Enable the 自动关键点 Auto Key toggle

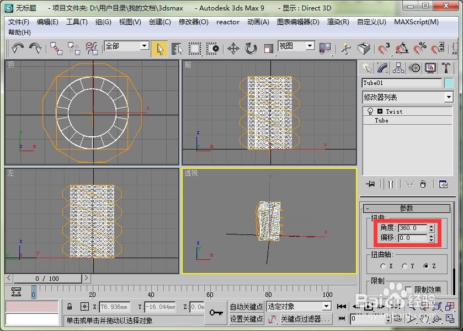[x=247, y=306]
